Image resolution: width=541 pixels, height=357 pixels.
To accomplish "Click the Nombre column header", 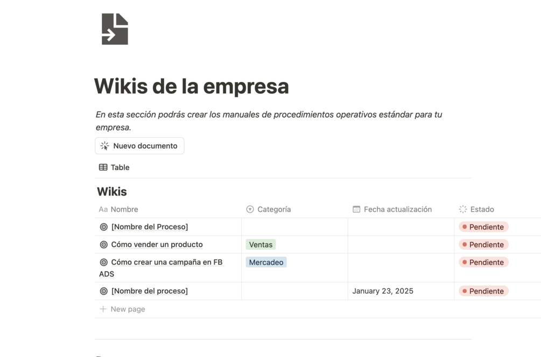I will 124,209.
